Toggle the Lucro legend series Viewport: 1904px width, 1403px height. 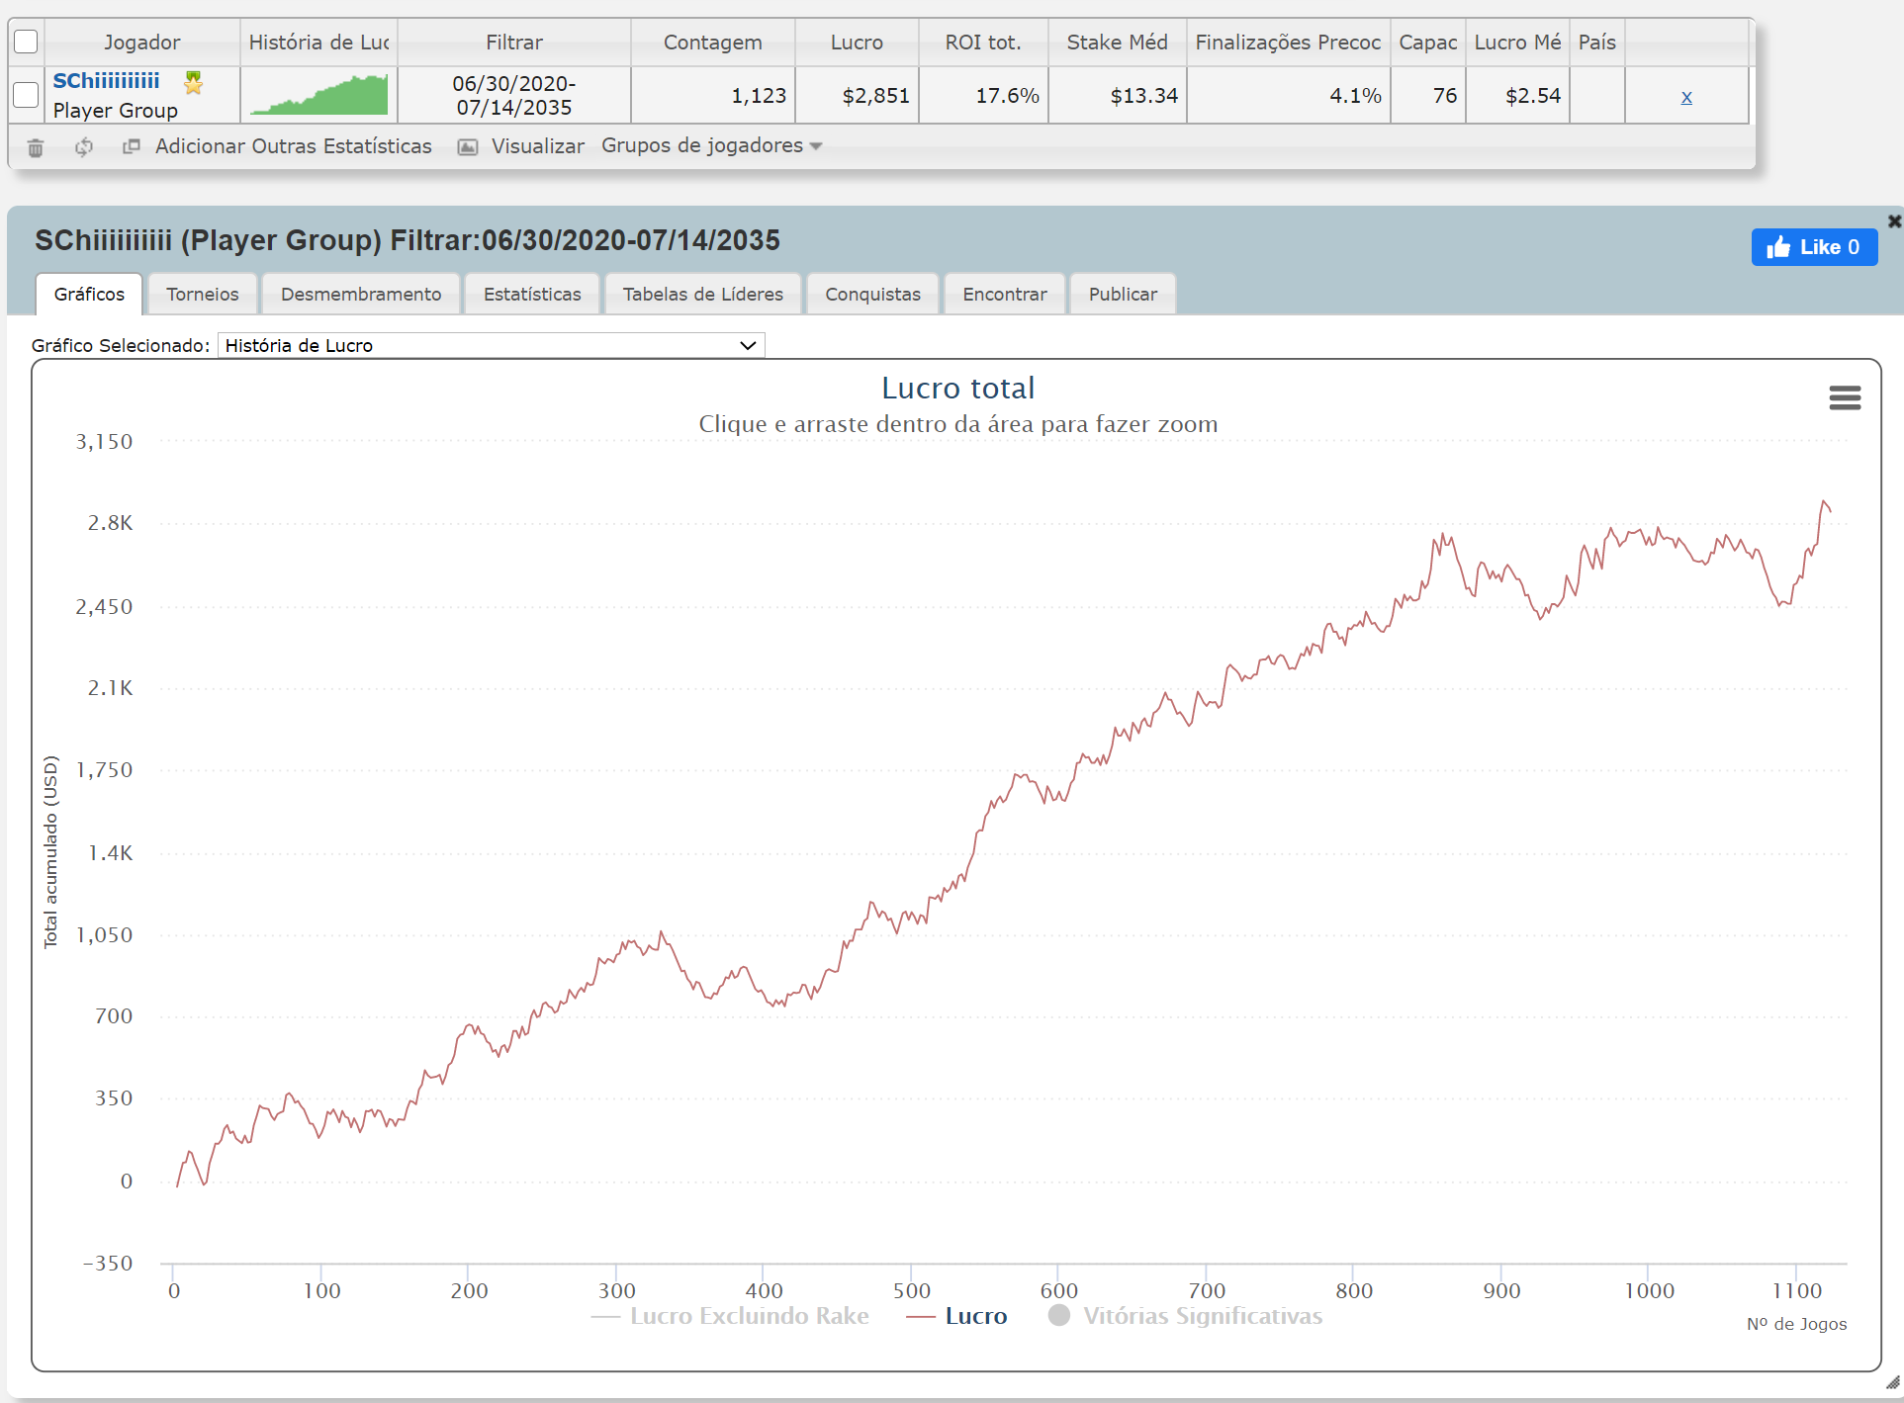(956, 1316)
